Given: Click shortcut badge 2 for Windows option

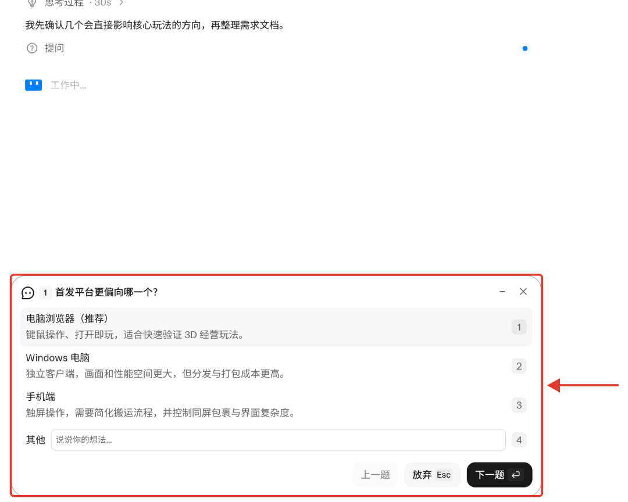Looking at the screenshot, I should click(519, 366).
